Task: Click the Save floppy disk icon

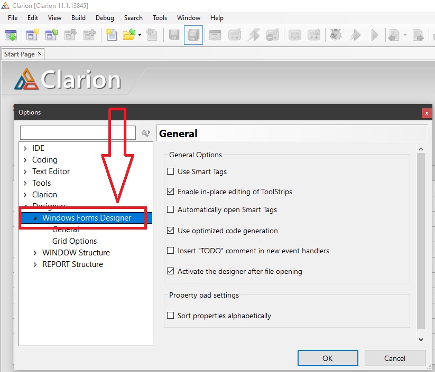Action: pyautogui.click(x=174, y=35)
